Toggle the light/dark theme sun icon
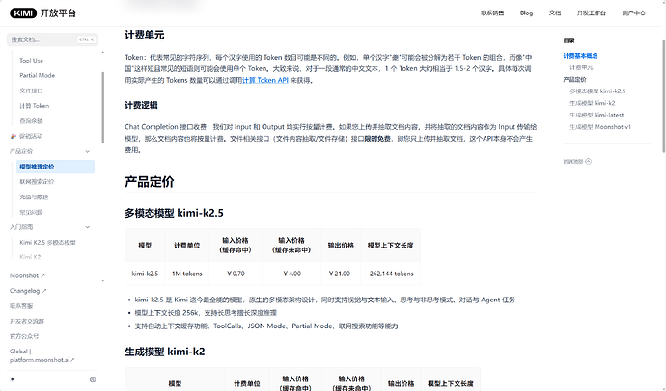 (x=13, y=379)
